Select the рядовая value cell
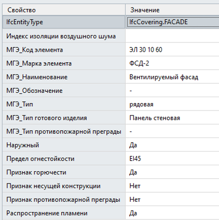The image size is (219, 220). pos(172,104)
